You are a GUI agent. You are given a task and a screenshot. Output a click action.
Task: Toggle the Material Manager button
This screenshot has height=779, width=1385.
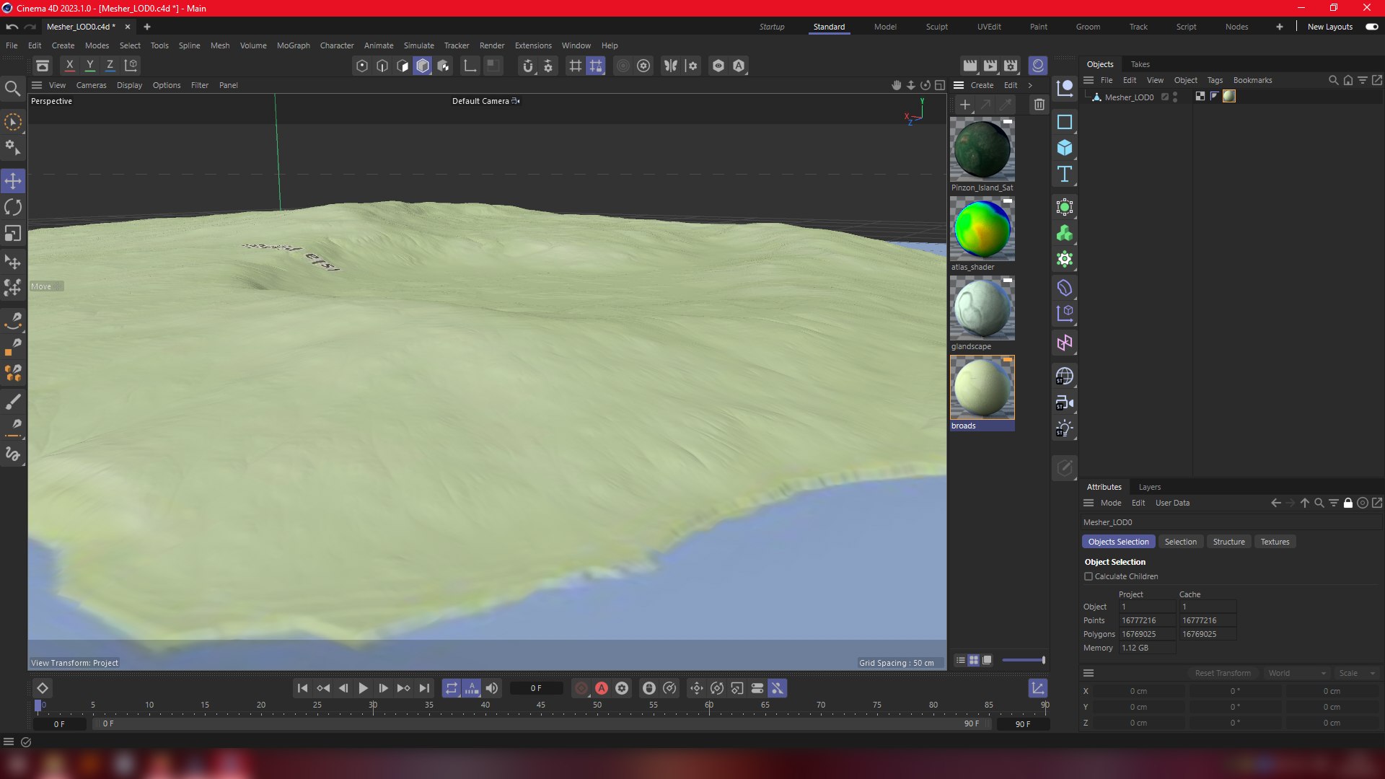[x=1037, y=66]
